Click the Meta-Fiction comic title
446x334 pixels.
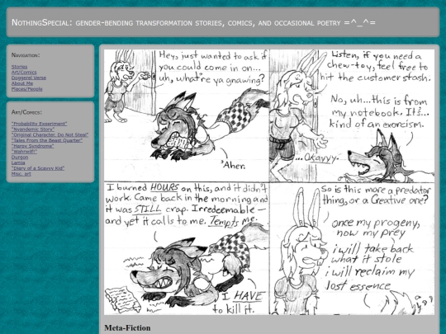[127, 327]
